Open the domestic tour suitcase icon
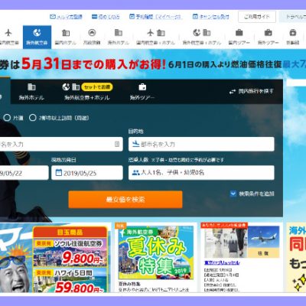The height and width of the screenshot is (306, 306). 239,33
